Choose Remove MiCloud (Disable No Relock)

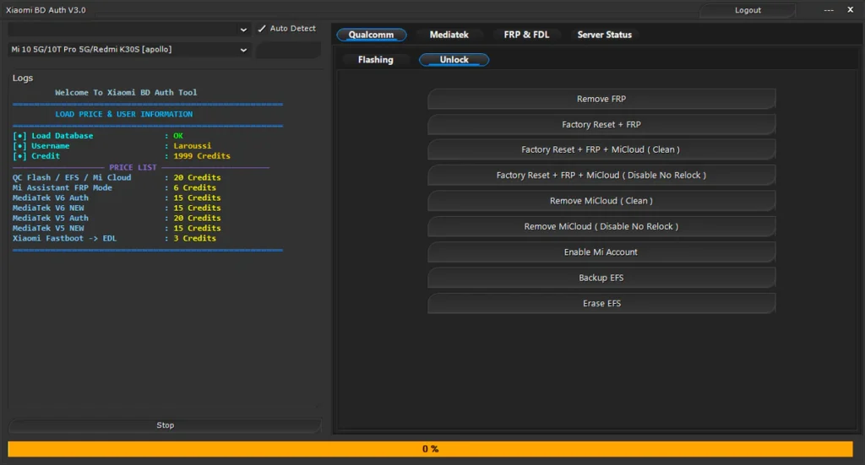(601, 226)
